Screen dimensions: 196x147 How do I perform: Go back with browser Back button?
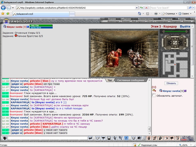pyautogui.click(x=3, y=8)
